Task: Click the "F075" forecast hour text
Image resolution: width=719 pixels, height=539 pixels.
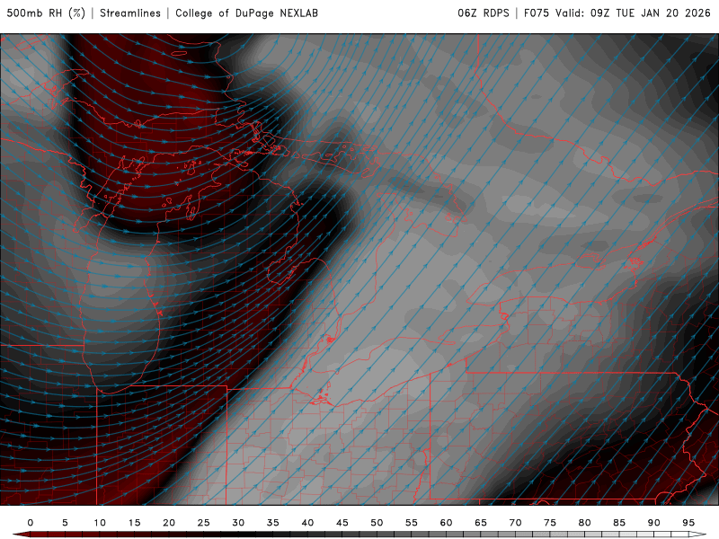Action: pyautogui.click(x=537, y=13)
